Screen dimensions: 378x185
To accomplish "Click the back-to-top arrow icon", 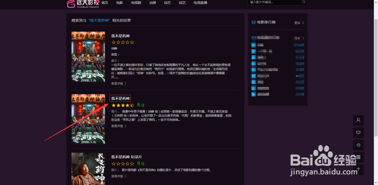I will (358, 170).
